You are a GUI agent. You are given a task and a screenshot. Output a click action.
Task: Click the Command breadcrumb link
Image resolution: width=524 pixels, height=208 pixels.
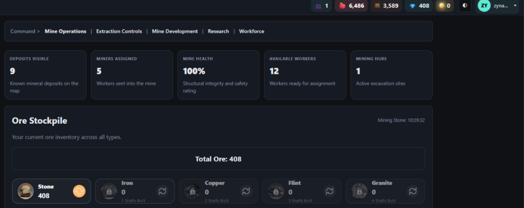click(23, 31)
